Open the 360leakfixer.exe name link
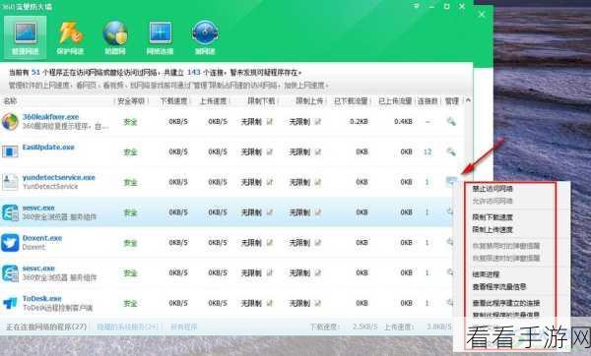The height and width of the screenshot is (356, 591). pyautogui.click(x=50, y=117)
